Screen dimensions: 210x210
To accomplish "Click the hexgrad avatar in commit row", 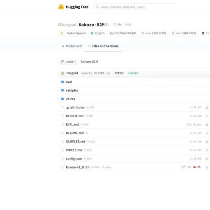I will click(x=63, y=73).
